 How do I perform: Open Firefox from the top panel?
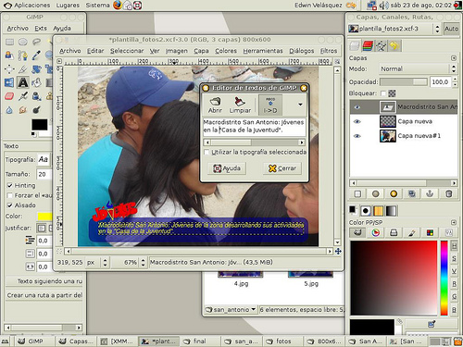[118, 5]
